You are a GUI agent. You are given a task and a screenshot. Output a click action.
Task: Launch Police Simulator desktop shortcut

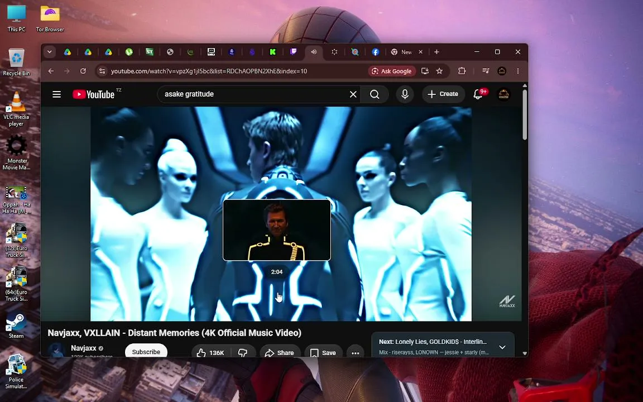point(16,372)
